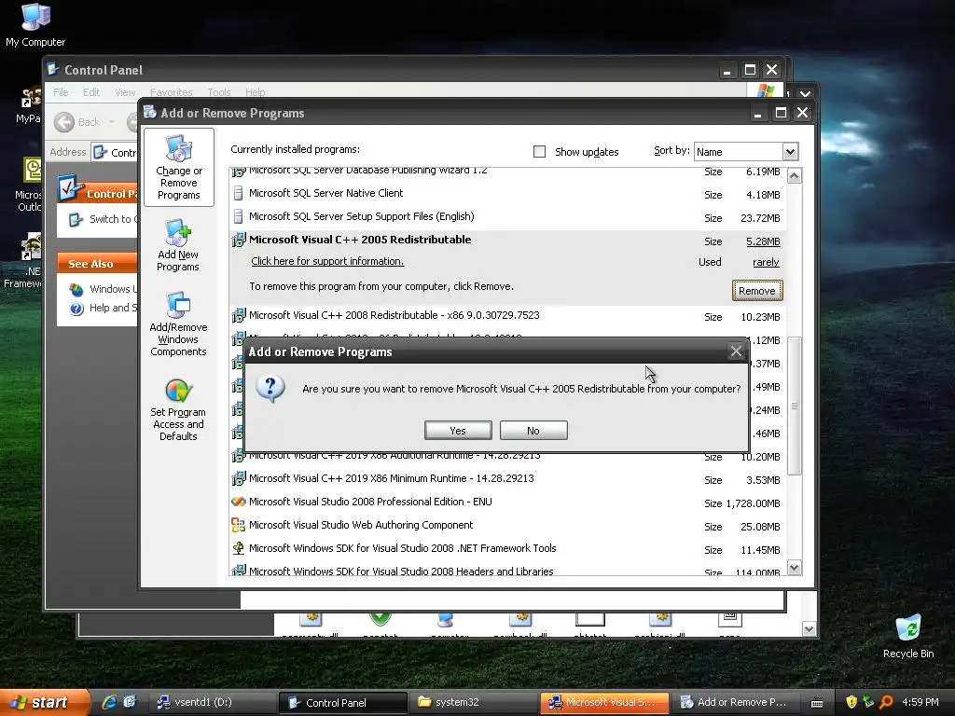Viewport: 955px width, 716px height.
Task: Click the taskbar clock showing 4:59 PM
Action: 920,702
